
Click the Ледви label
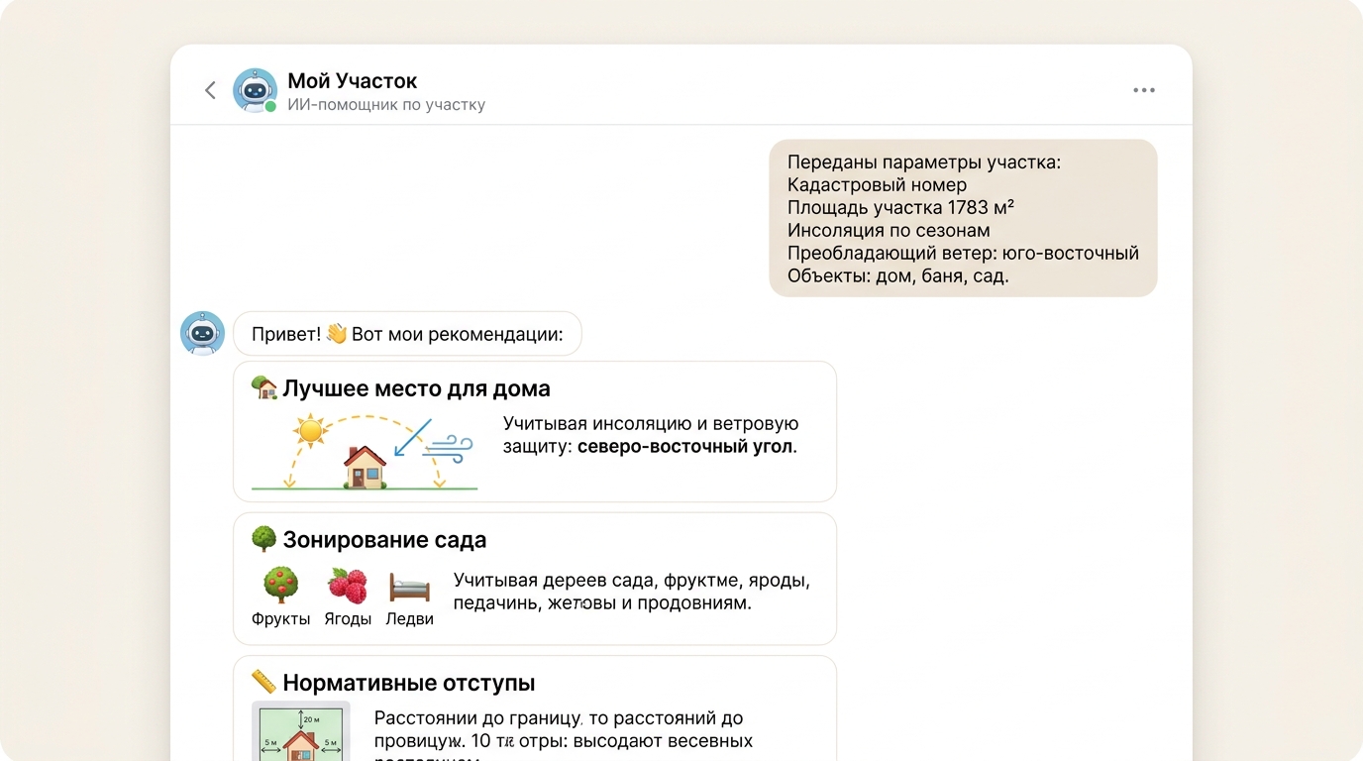(x=409, y=618)
